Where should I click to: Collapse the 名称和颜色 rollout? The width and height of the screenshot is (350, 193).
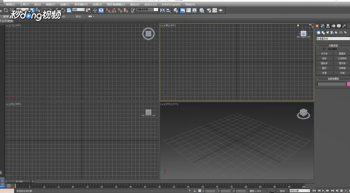coord(333,79)
